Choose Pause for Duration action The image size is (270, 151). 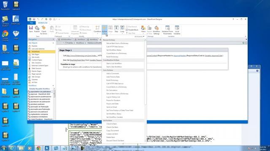pos(113,100)
